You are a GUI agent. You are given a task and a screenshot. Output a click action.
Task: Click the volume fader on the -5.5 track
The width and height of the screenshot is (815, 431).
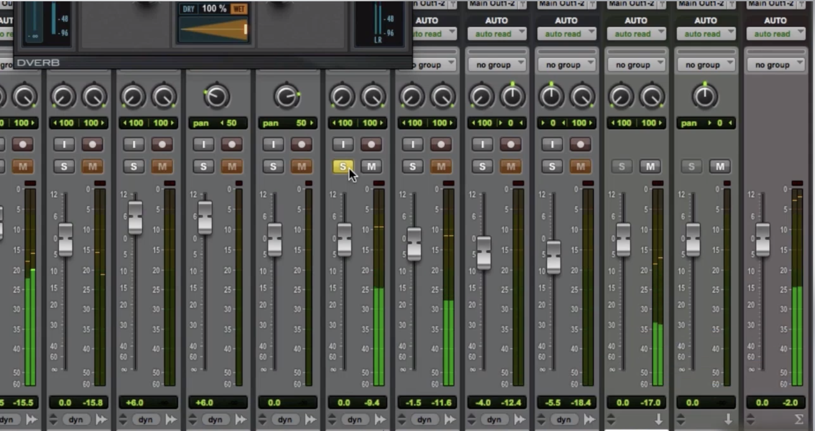[553, 257]
